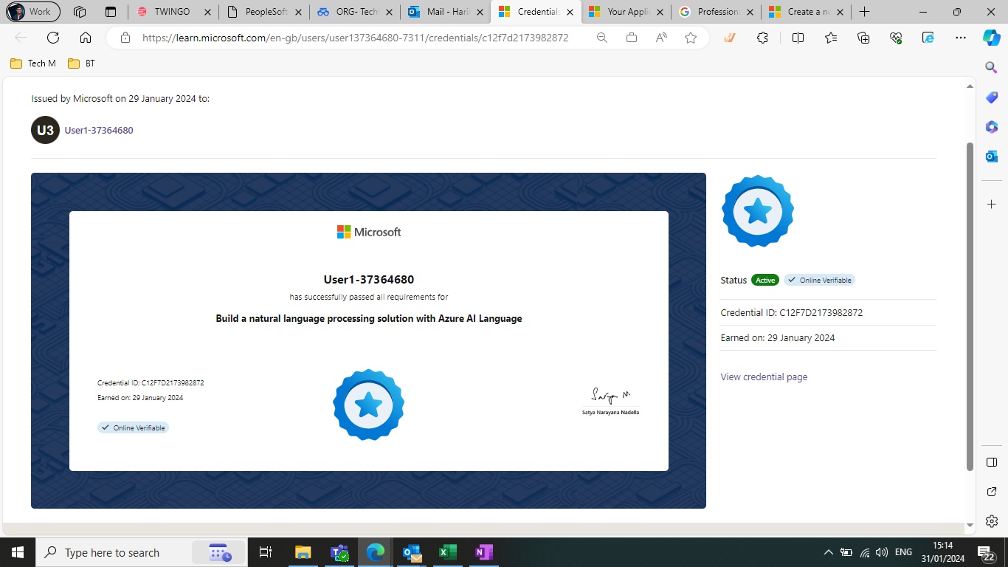This screenshot has width=1008, height=567.
Task: Click View credential page link
Action: tap(764, 377)
